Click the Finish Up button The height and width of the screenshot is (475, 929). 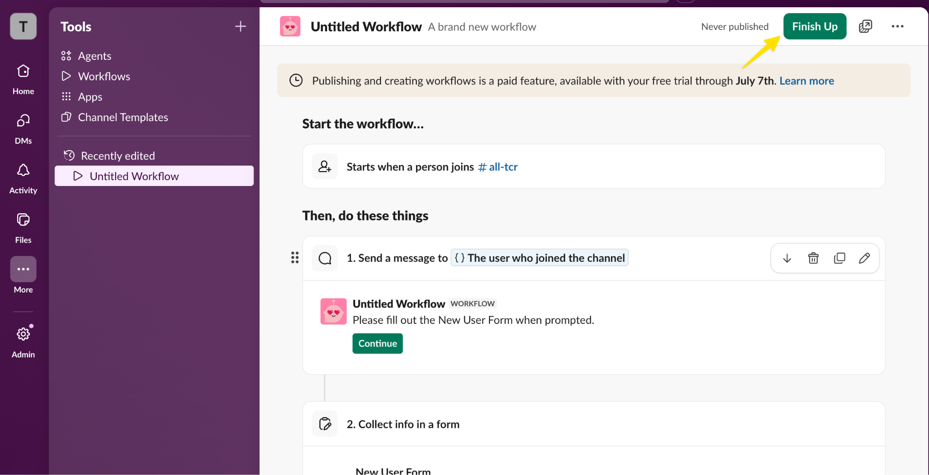pos(815,26)
